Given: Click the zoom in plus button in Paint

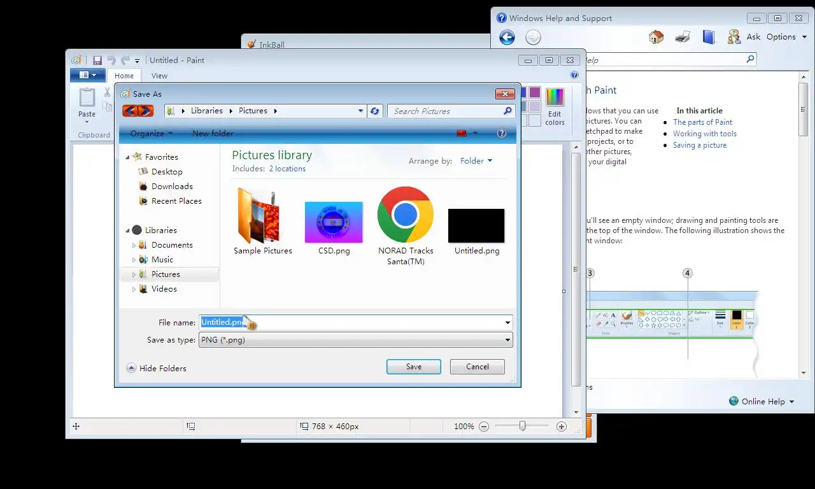Looking at the screenshot, I should (561, 427).
